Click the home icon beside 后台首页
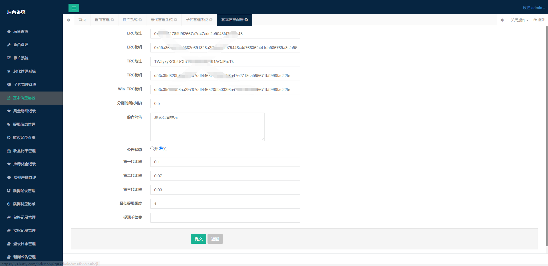This screenshot has height=266, width=548. click(9, 32)
